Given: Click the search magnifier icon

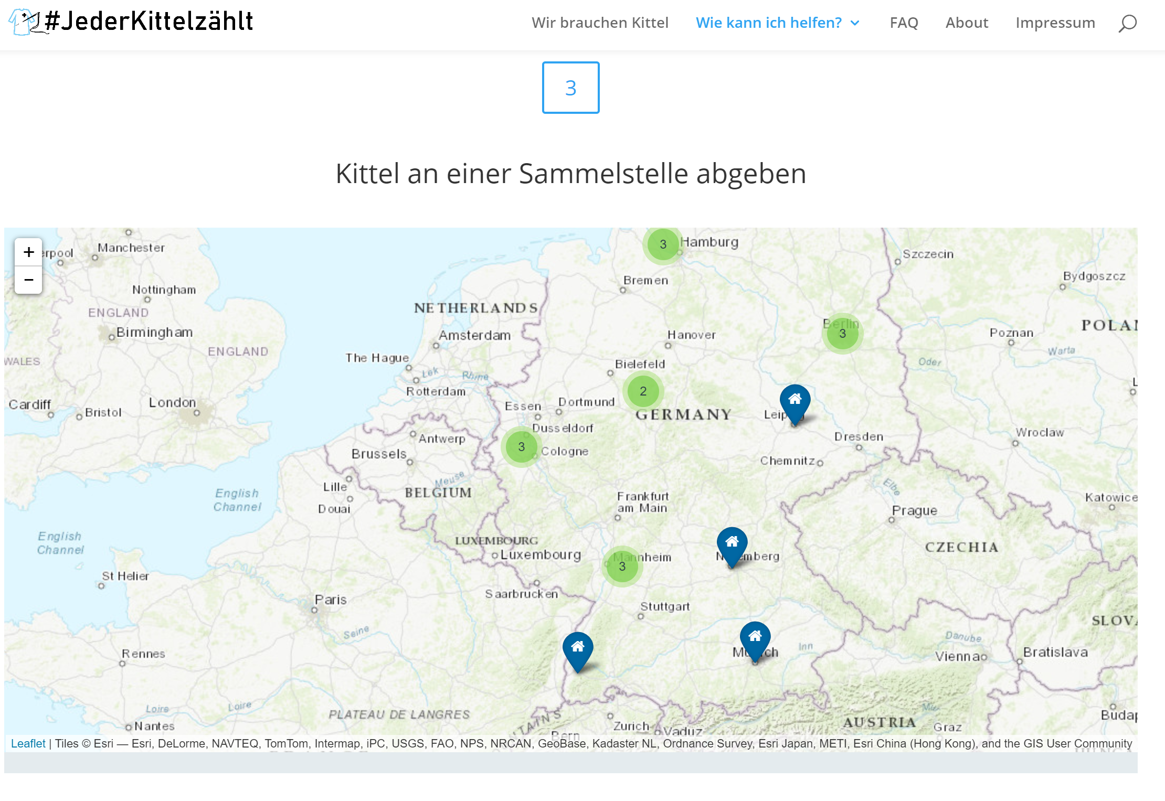Looking at the screenshot, I should [1127, 23].
